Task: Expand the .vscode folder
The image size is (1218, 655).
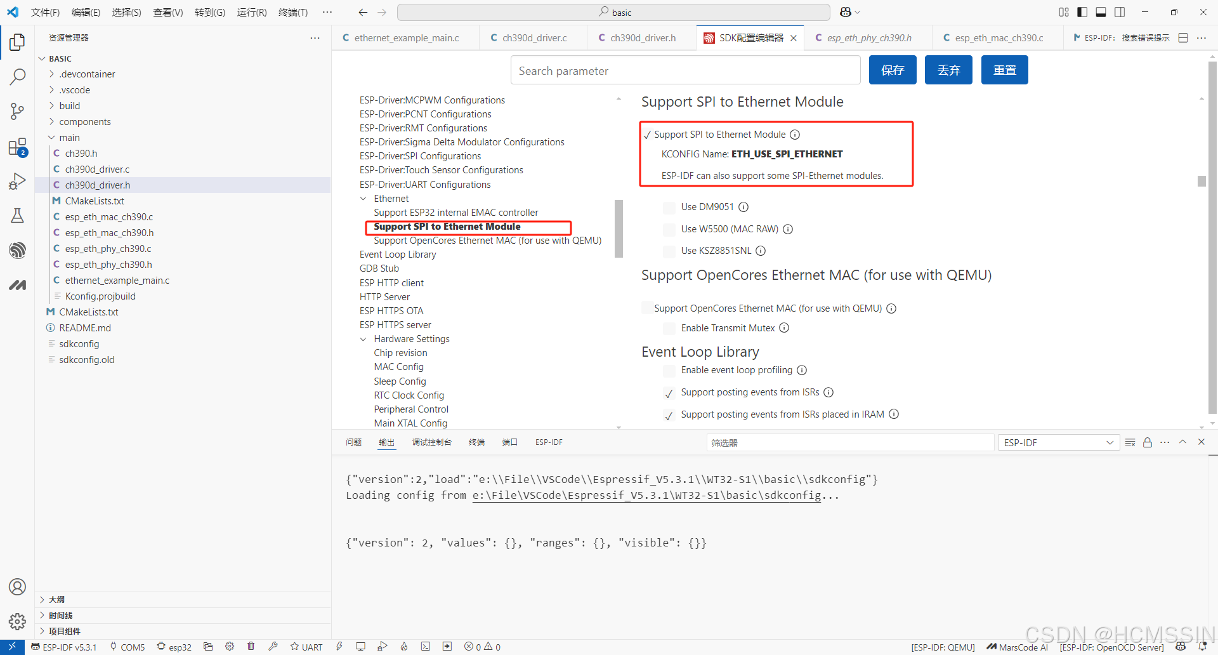Action: (x=52, y=90)
